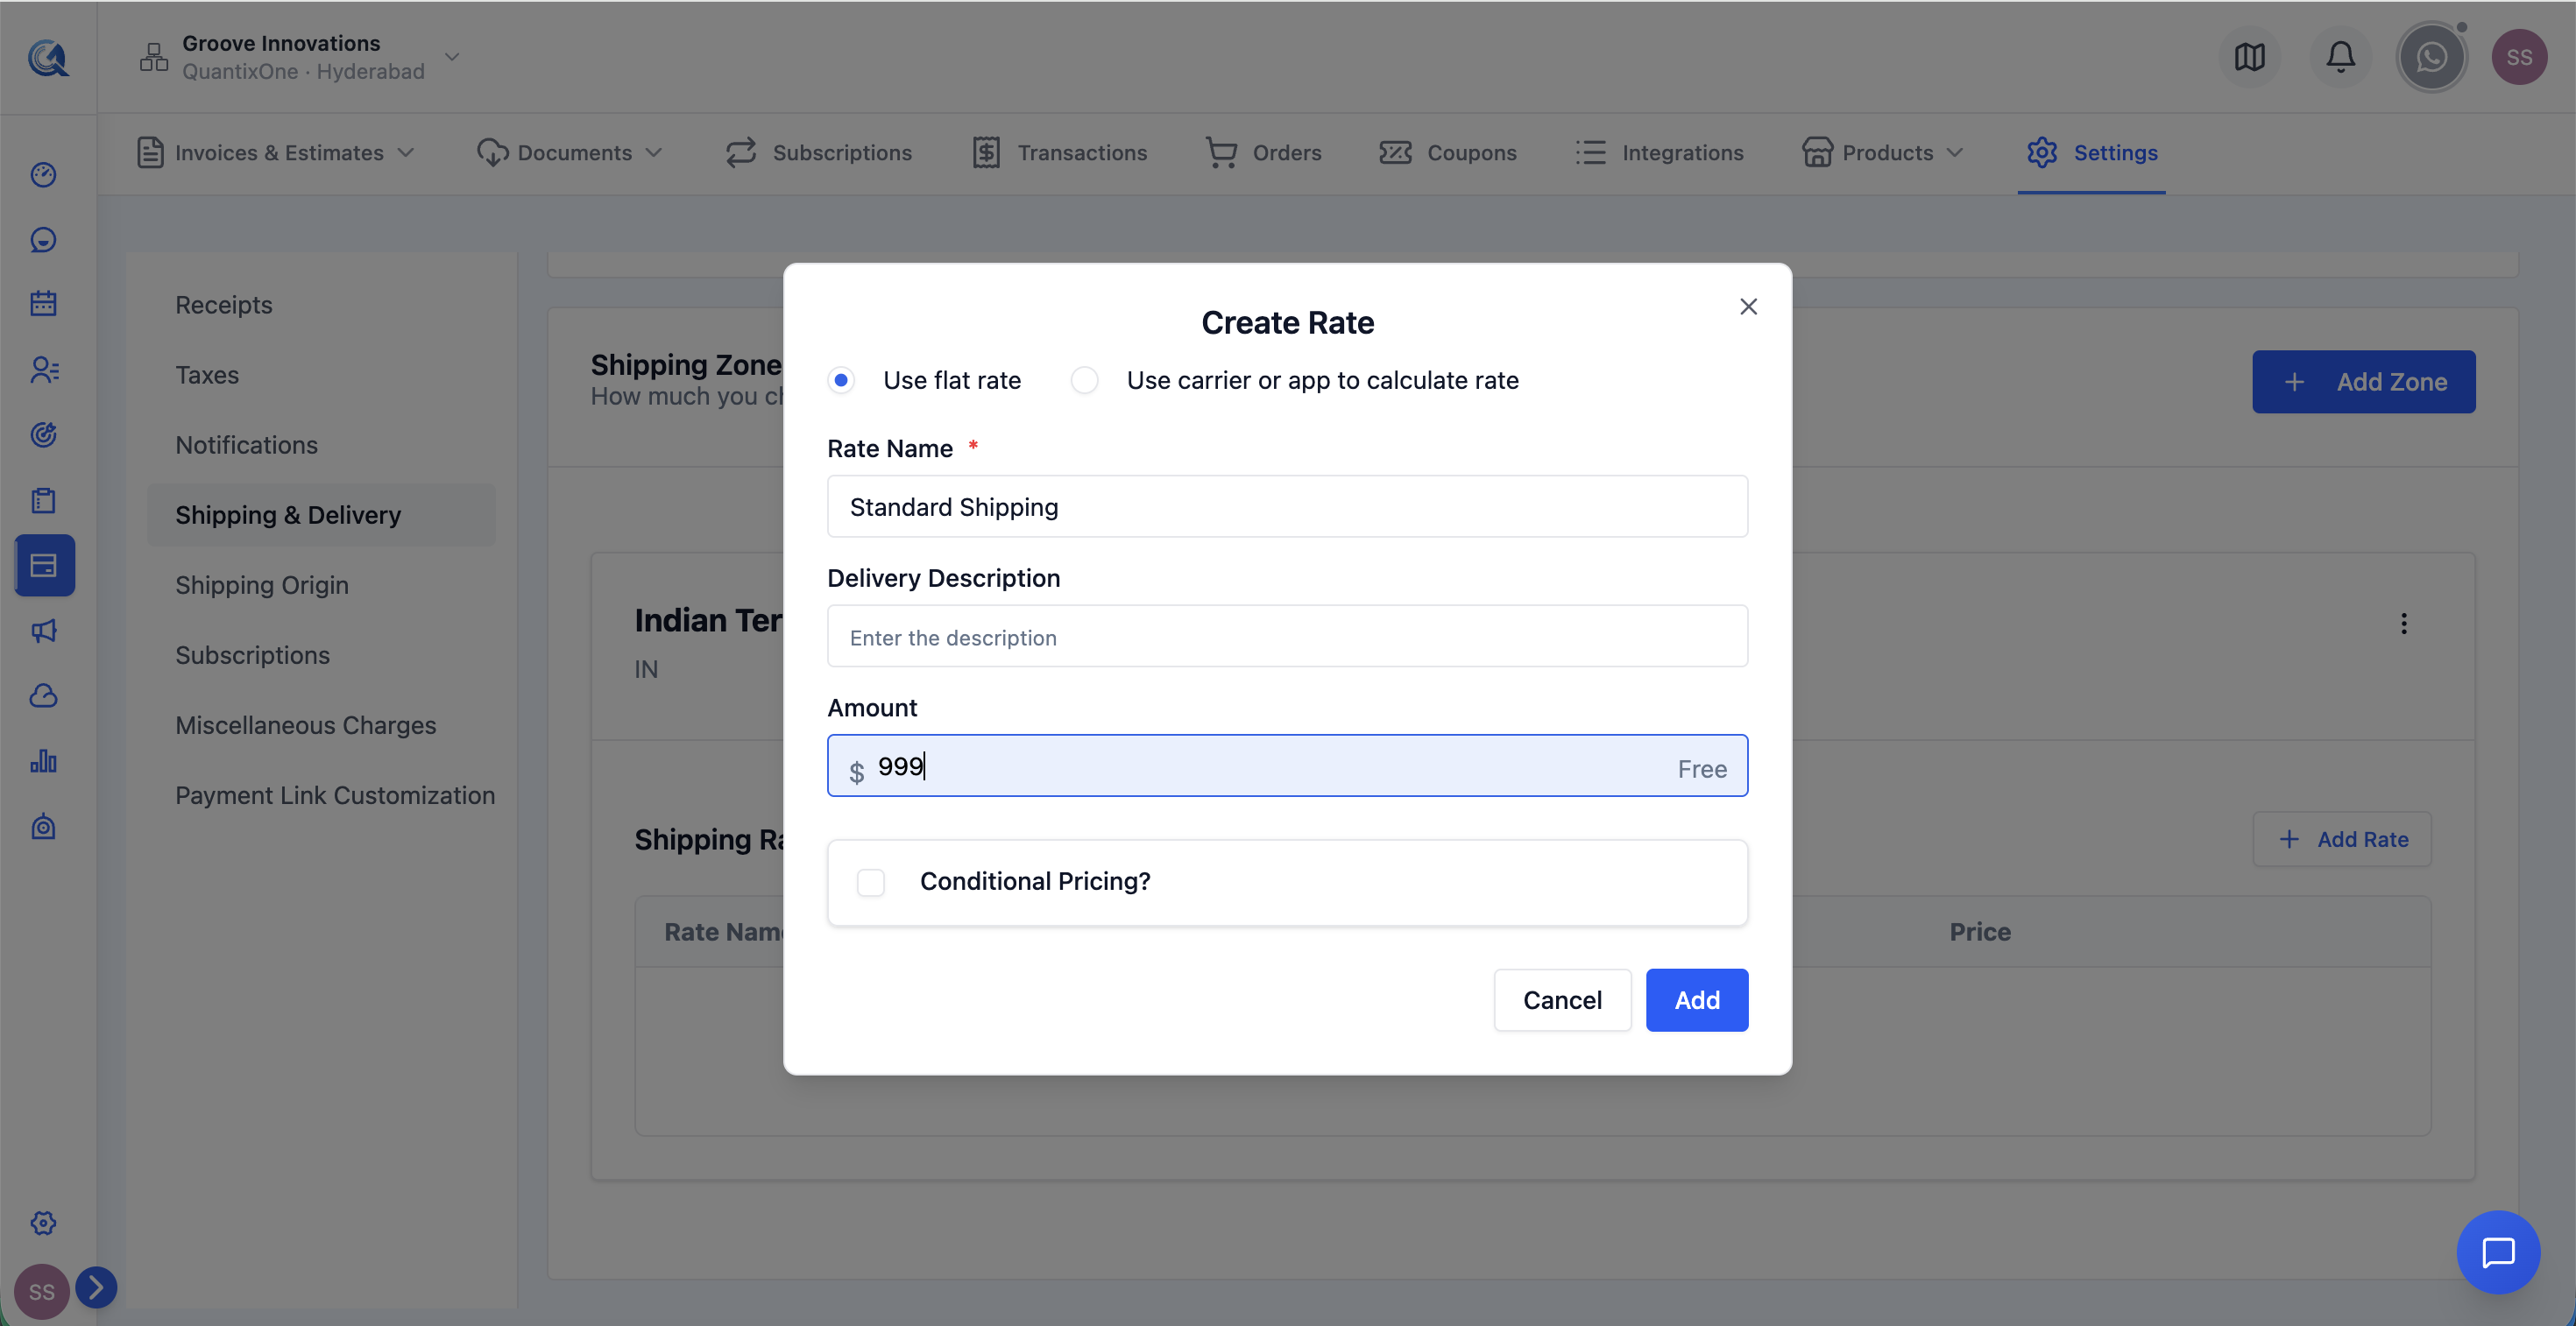The image size is (2576, 1326).
Task: Open Taxes settings section
Action: coord(207,375)
